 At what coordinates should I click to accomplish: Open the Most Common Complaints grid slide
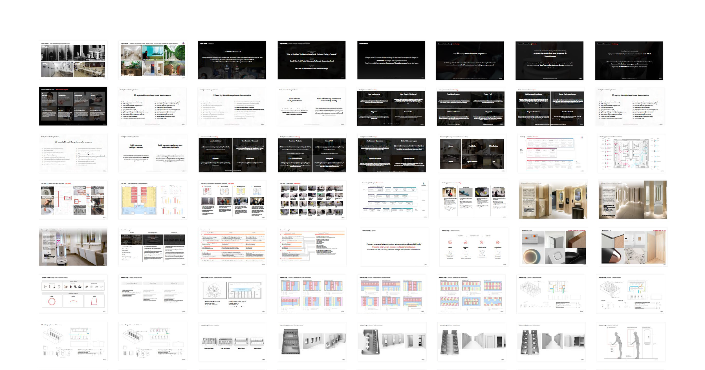tap(73, 106)
